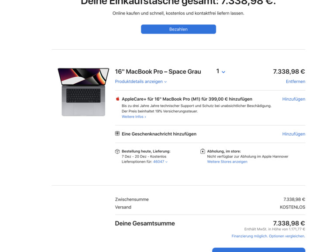
Task: Click the blue button at page bottom
Action: coord(259,250)
